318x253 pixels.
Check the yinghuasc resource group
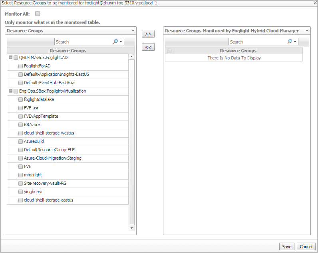point(20,192)
